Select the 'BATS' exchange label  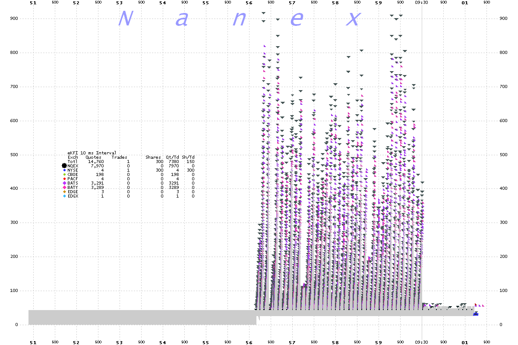(x=73, y=183)
